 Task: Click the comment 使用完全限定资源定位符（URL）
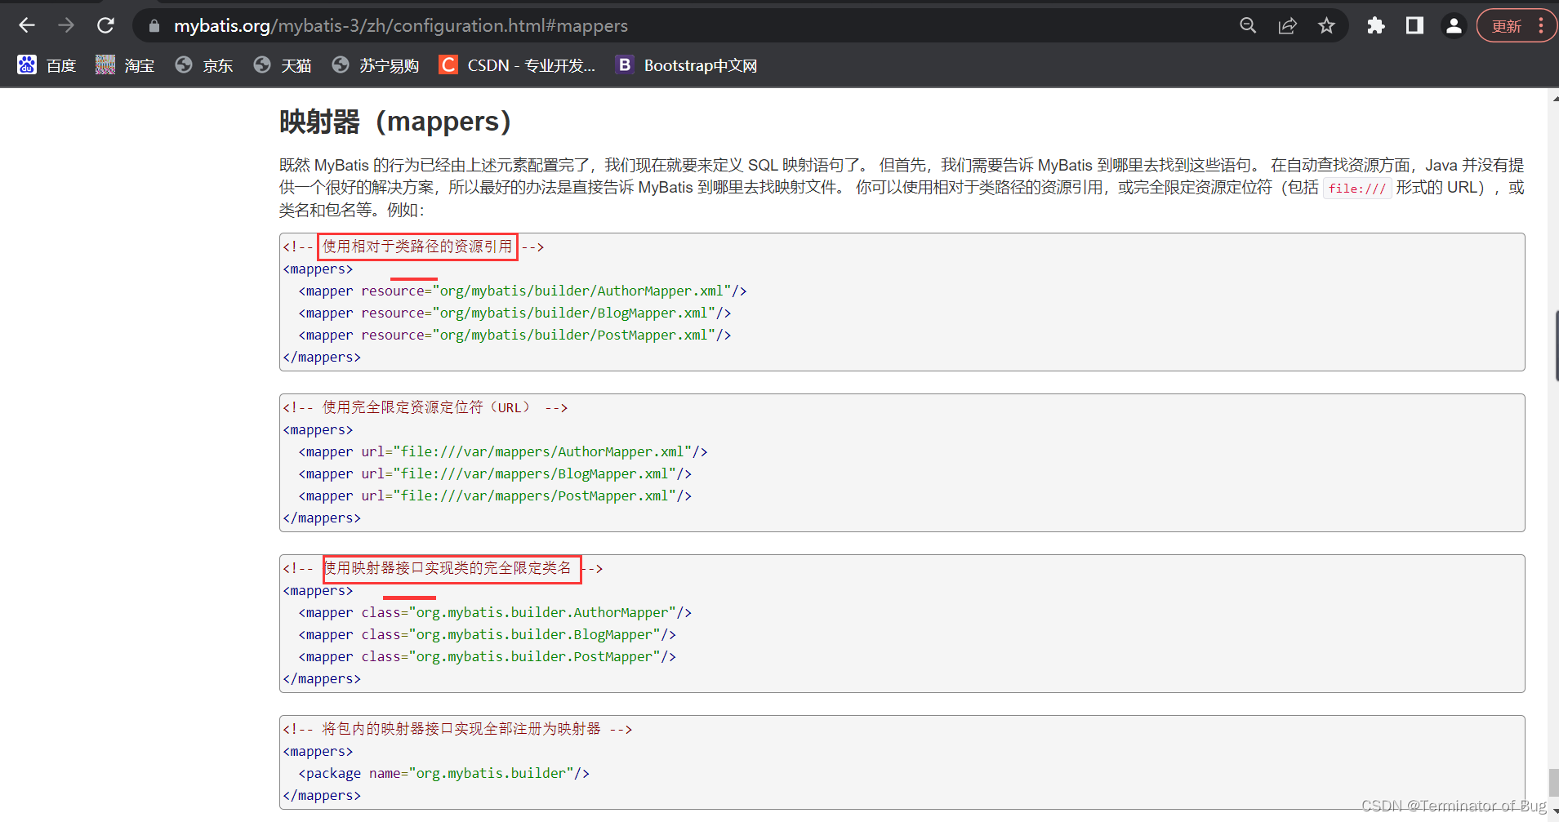(x=425, y=407)
